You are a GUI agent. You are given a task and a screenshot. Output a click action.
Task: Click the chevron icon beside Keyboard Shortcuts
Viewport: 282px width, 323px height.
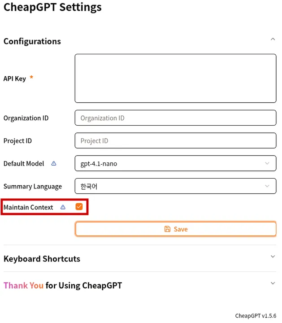(x=273, y=257)
